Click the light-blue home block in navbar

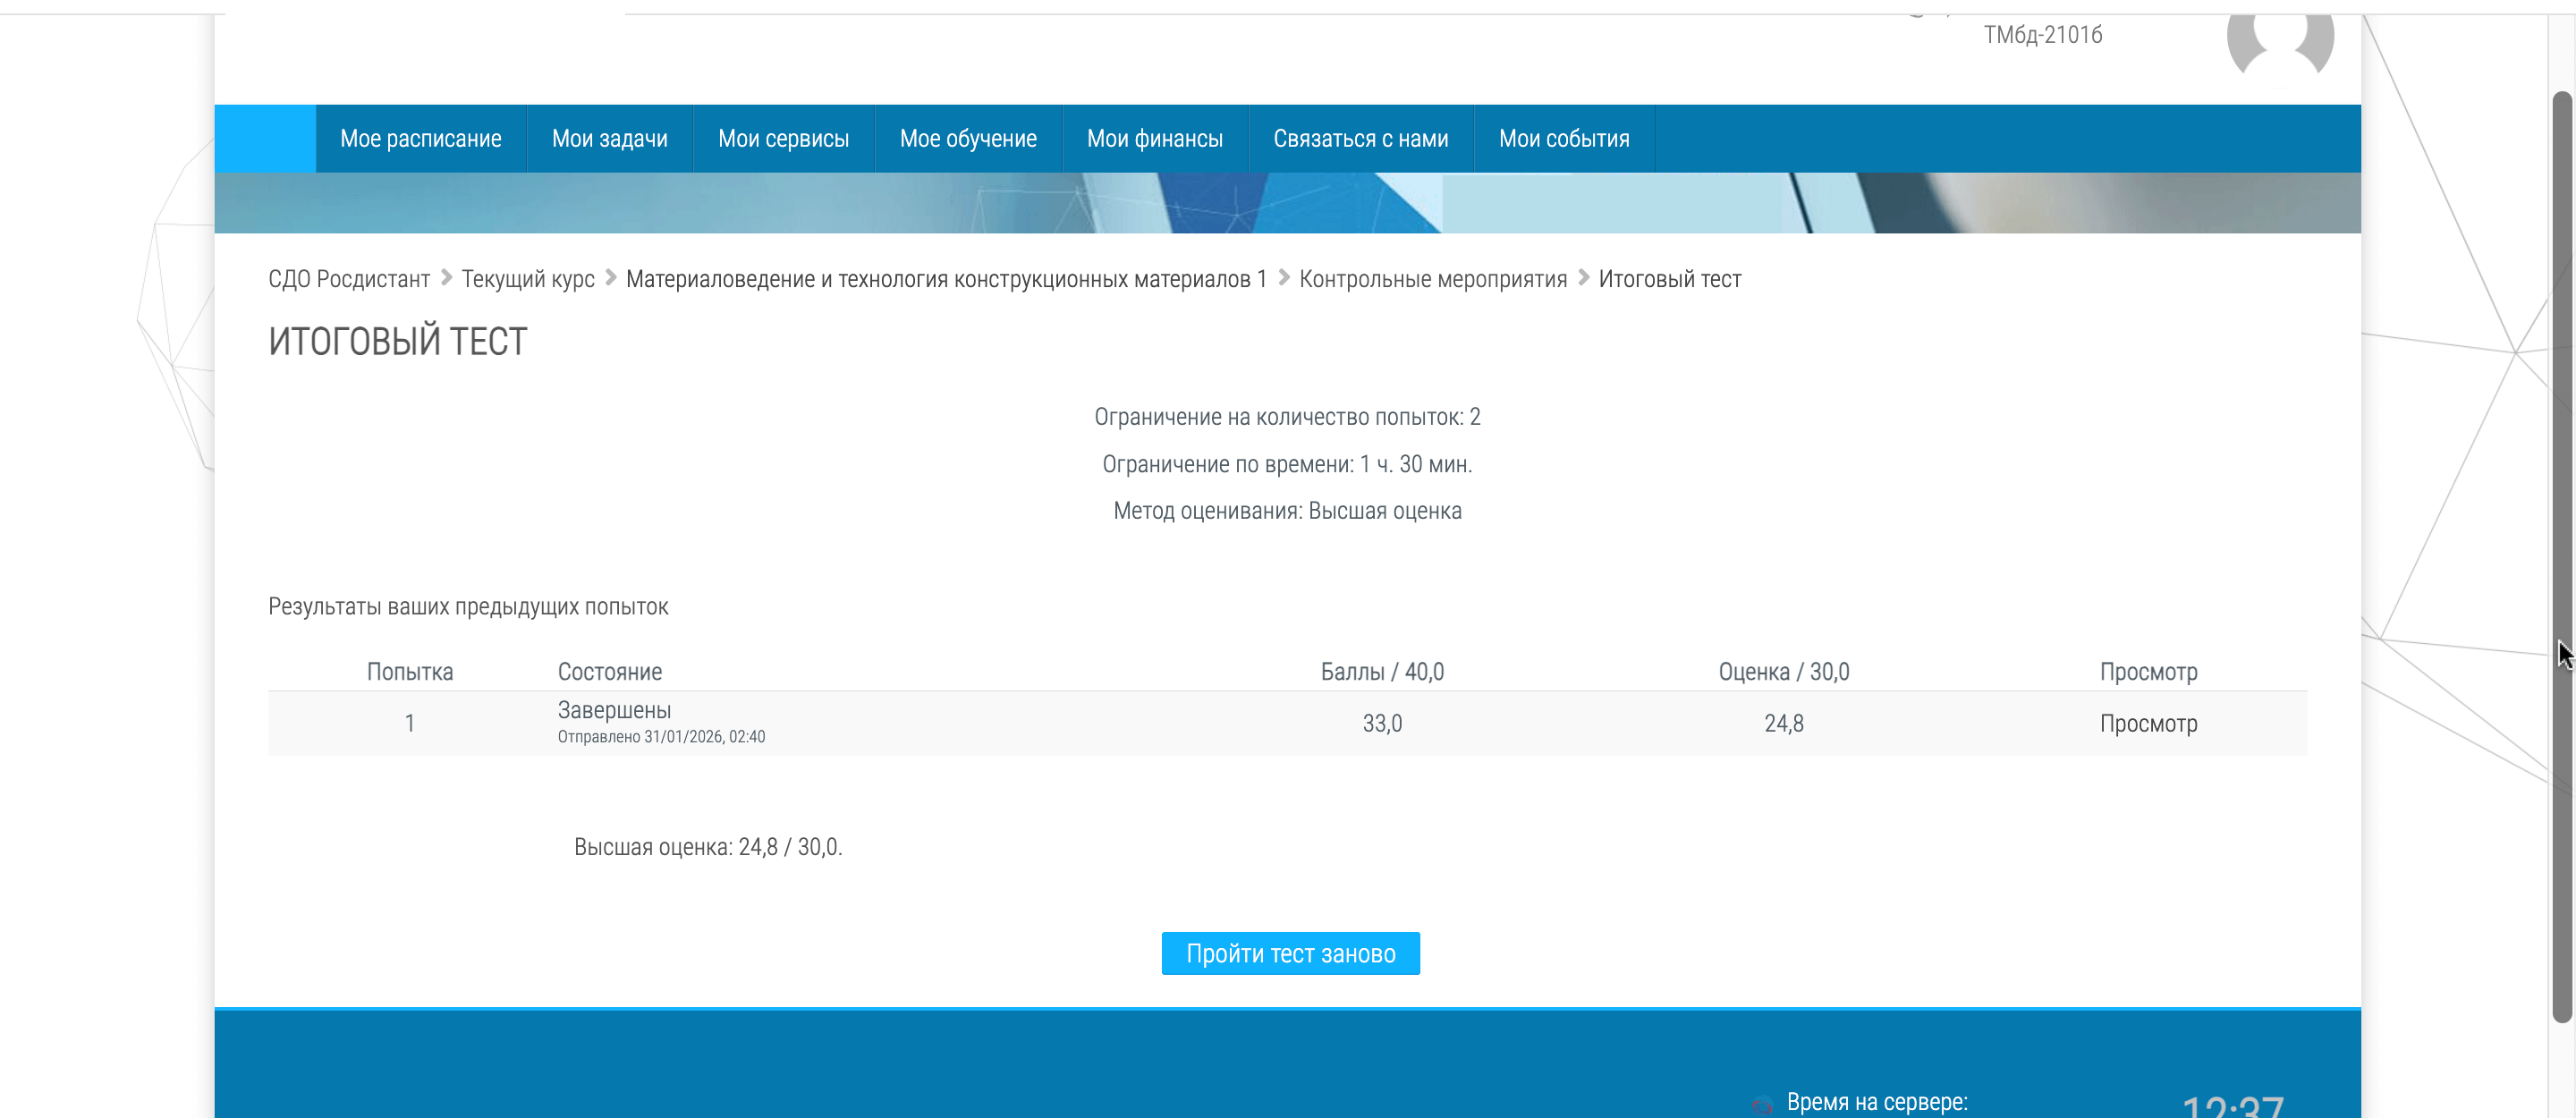[265, 138]
